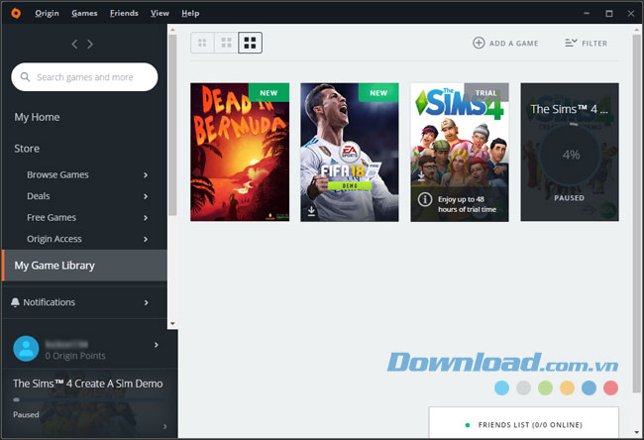
Task: Click Origin Access label
Action: point(54,239)
